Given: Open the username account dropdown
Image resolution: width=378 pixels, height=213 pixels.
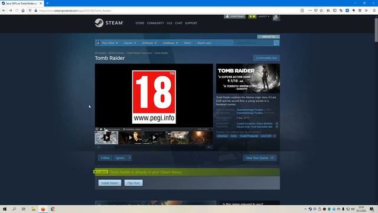Looking at the screenshot, I should 264,17.
